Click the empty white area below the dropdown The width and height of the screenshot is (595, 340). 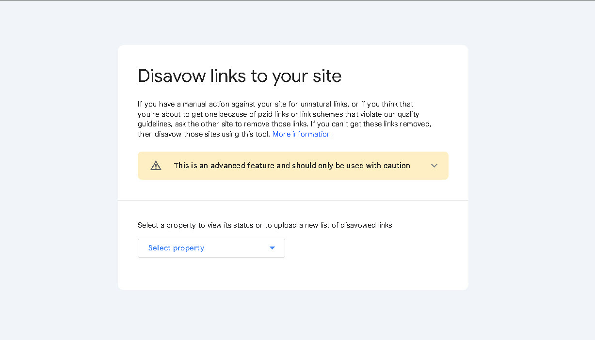293,274
